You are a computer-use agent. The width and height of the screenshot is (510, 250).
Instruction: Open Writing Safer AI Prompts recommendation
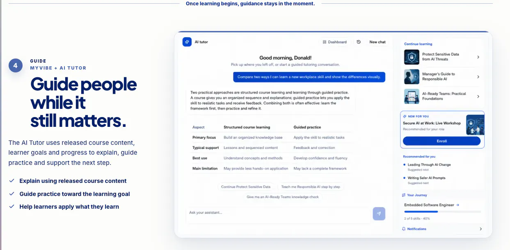click(x=426, y=178)
